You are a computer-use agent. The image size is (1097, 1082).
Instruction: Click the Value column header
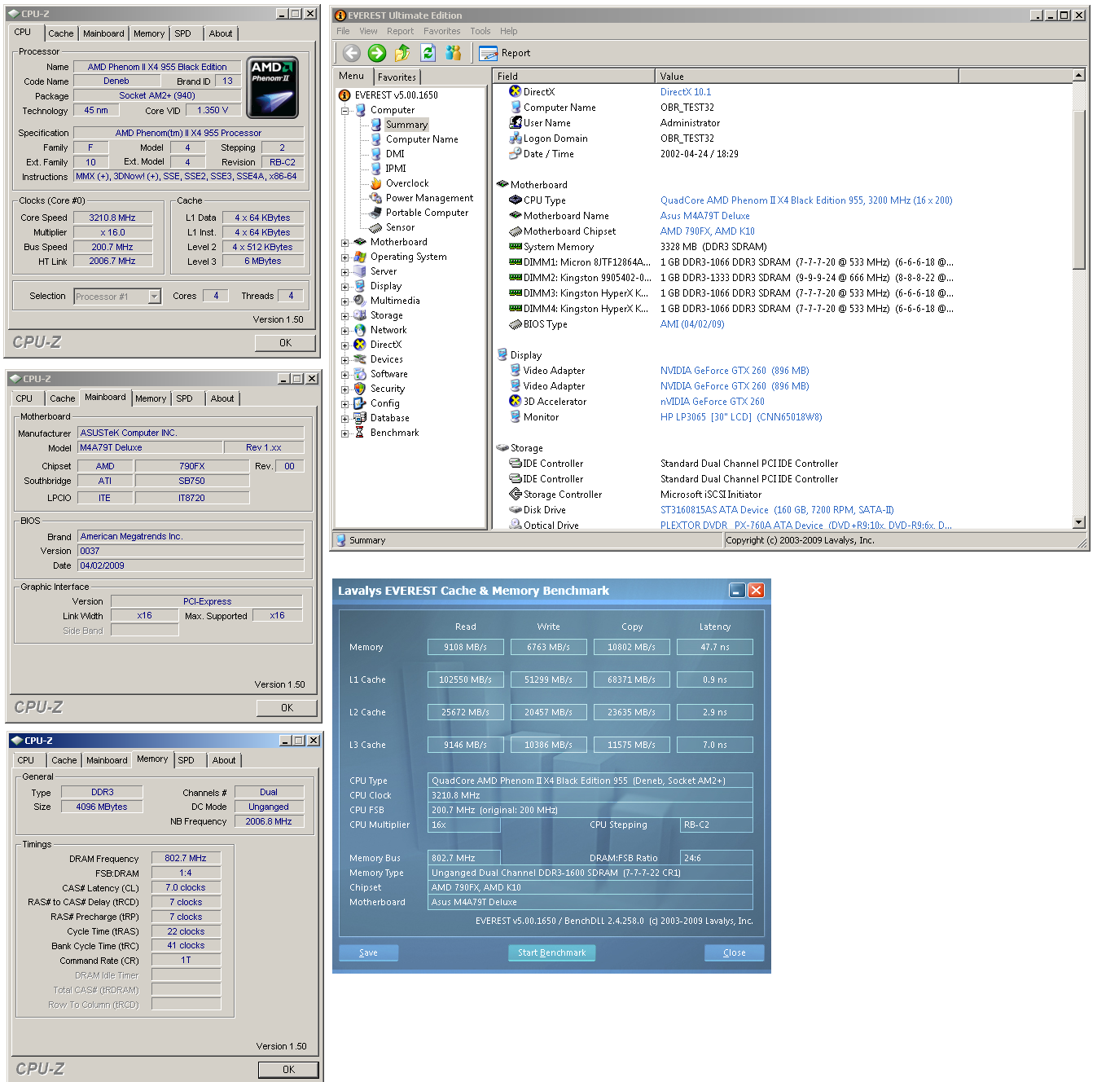806,76
